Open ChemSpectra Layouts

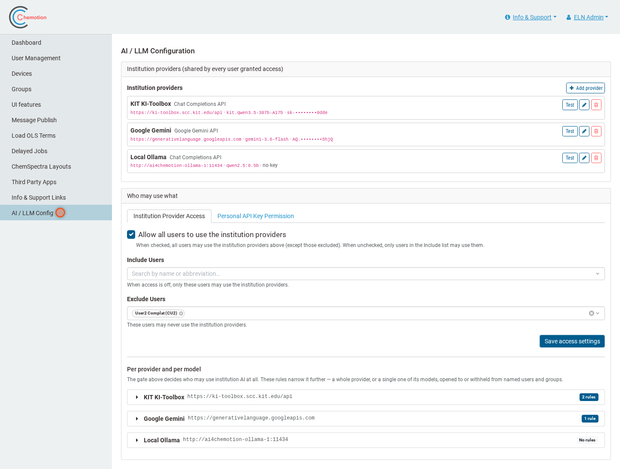tap(56, 167)
